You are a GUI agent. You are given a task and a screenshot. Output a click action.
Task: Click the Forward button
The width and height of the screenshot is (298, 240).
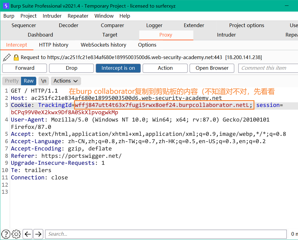pos(24,68)
